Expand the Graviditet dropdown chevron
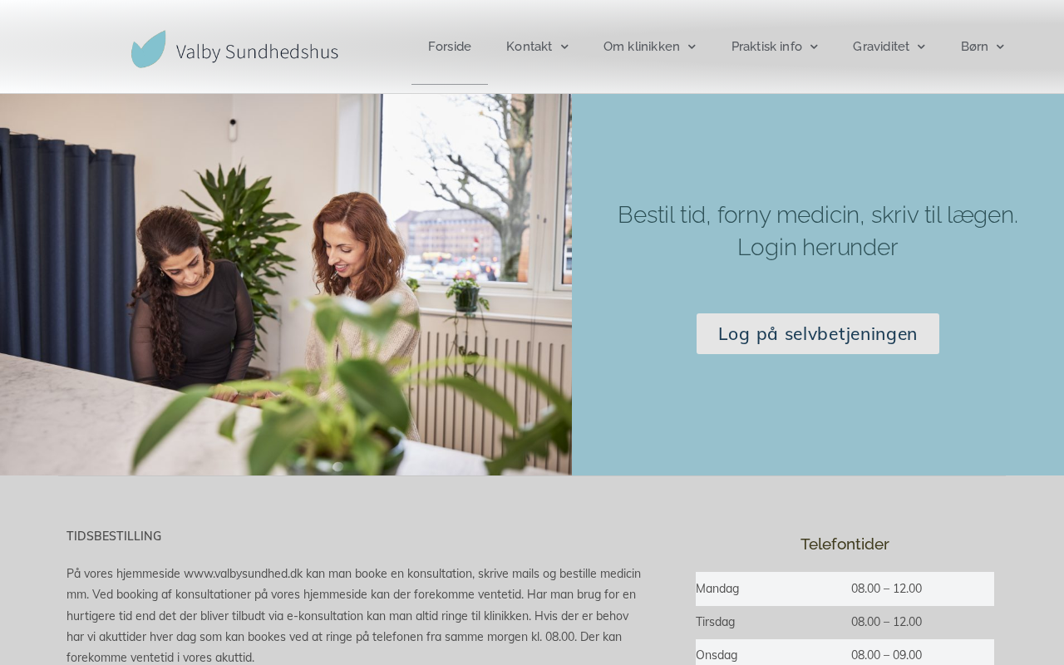 (921, 47)
